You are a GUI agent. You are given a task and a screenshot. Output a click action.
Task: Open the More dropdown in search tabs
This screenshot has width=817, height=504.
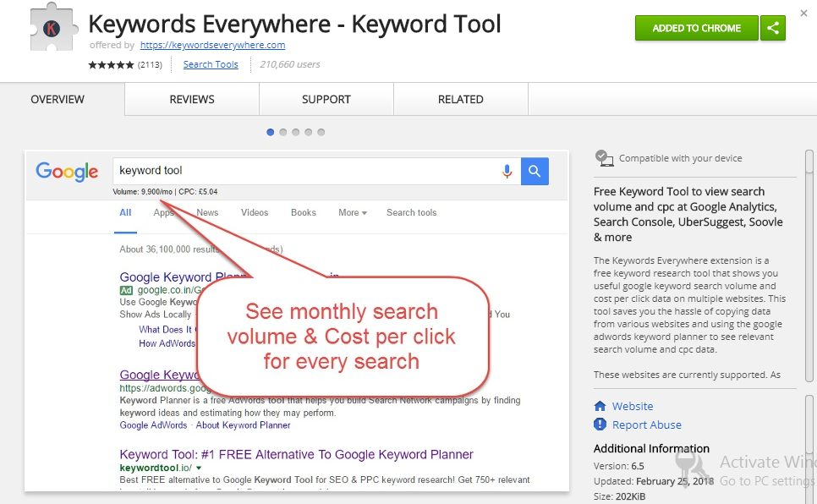pos(353,212)
